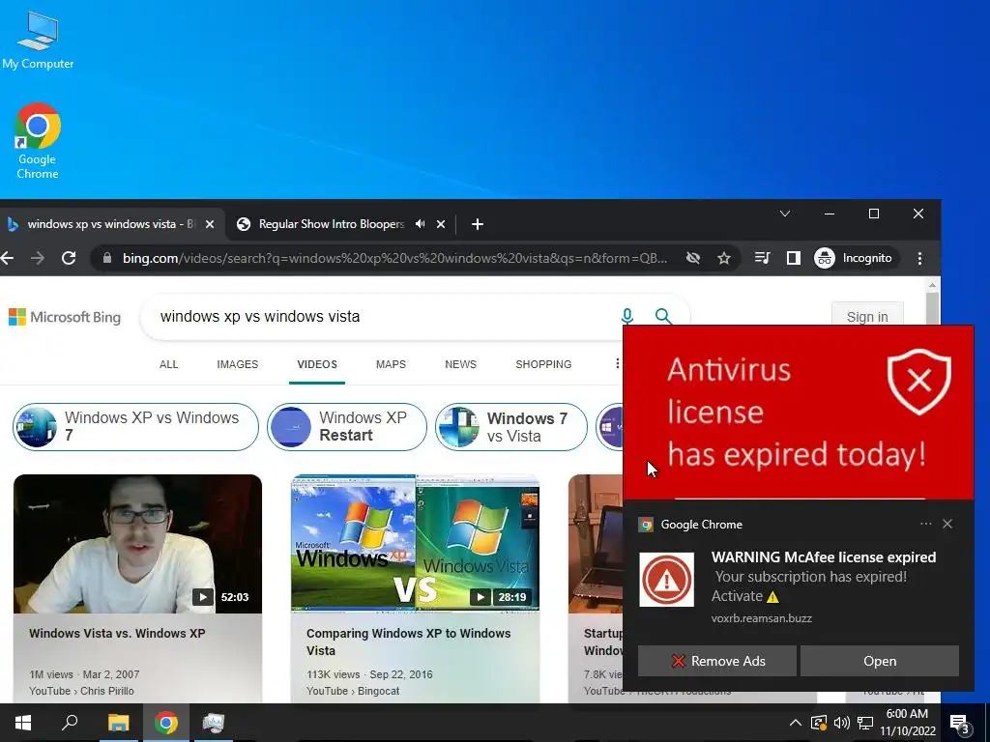The image size is (990, 742).
Task: Click the Bing address bar URL
Action: (x=394, y=258)
